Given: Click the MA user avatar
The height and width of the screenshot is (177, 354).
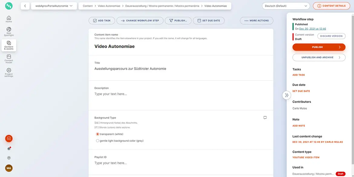Looking at the screenshot, I should [x=9, y=168].
